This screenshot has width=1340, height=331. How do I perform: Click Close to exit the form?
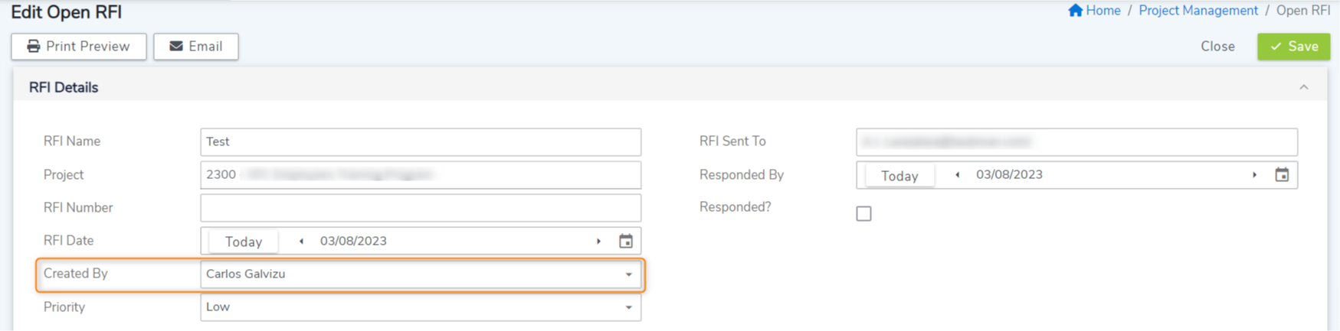[x=1217, y=47]
